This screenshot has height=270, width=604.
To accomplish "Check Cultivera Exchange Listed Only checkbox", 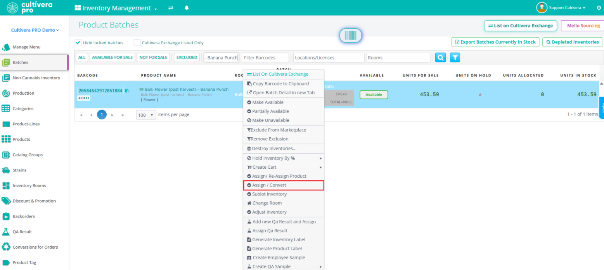I will tap(137, 43).
